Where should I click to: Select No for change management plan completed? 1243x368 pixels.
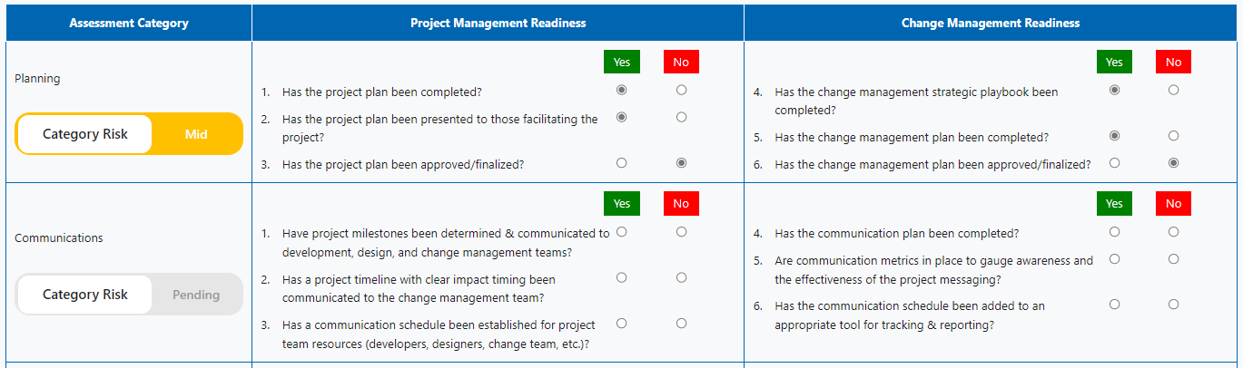click(1173, 136)
